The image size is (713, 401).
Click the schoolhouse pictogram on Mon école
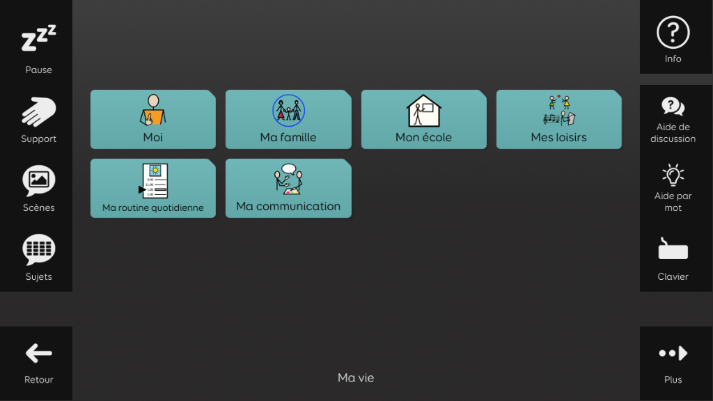pyautogui.click(x=423, y=110)
